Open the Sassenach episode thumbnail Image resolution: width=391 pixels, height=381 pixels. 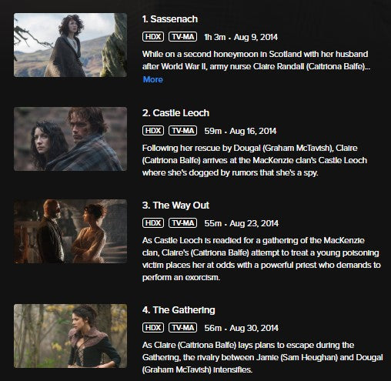click(x=70, y=45)
